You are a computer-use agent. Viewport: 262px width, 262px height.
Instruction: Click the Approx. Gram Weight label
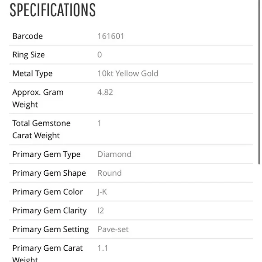tap(38, 98)
